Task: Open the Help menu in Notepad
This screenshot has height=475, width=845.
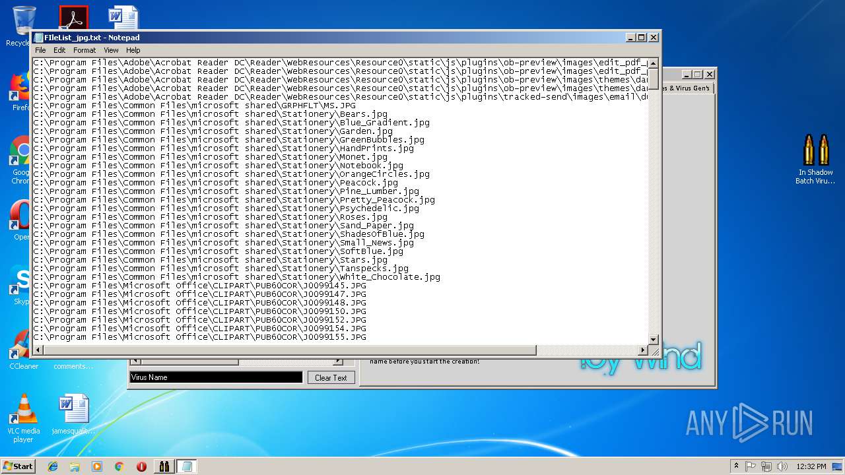Action: [133, 50]
